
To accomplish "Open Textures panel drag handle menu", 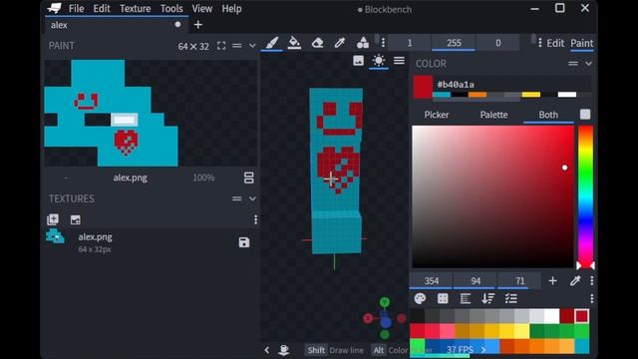I will (237, 198).
